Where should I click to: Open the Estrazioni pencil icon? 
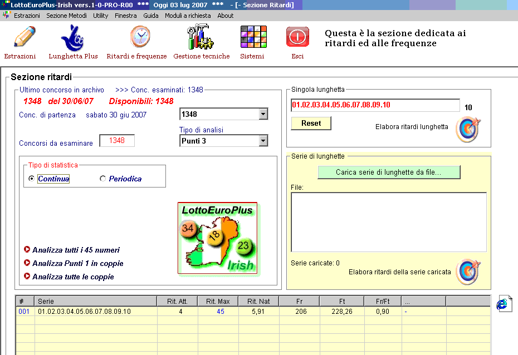[x=25, y=37]
